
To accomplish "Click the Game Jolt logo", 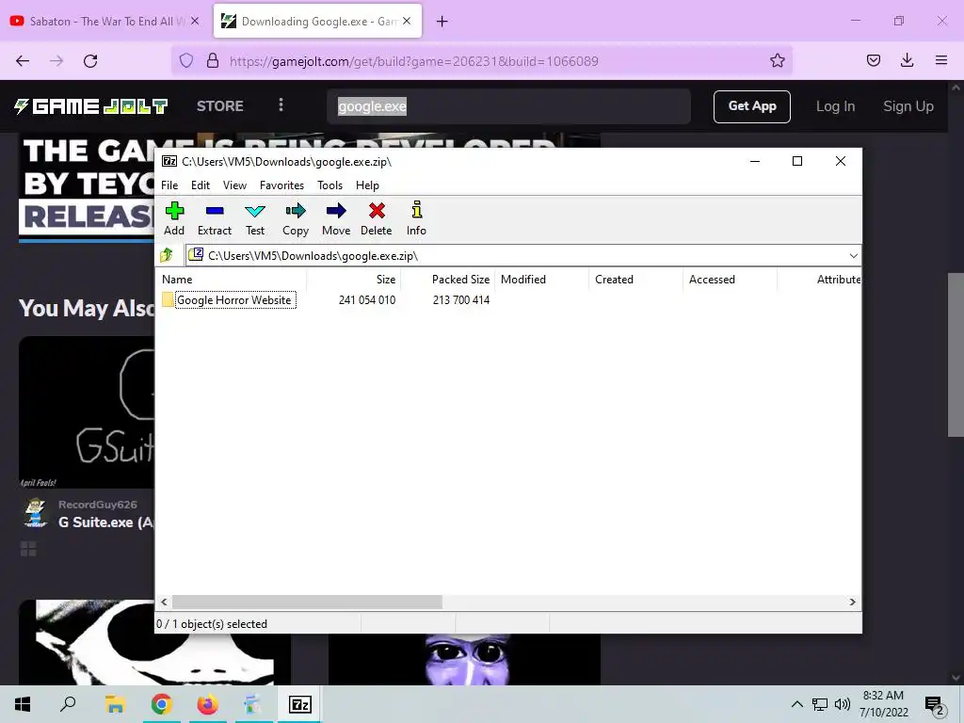I will 91,106.
